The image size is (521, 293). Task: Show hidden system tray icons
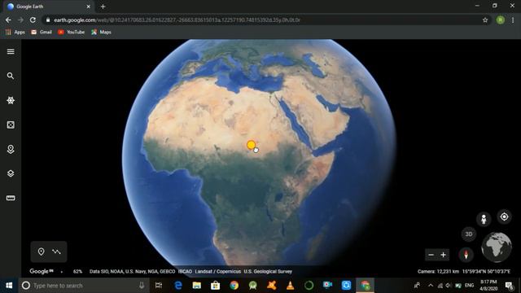[x=431, y=286]
